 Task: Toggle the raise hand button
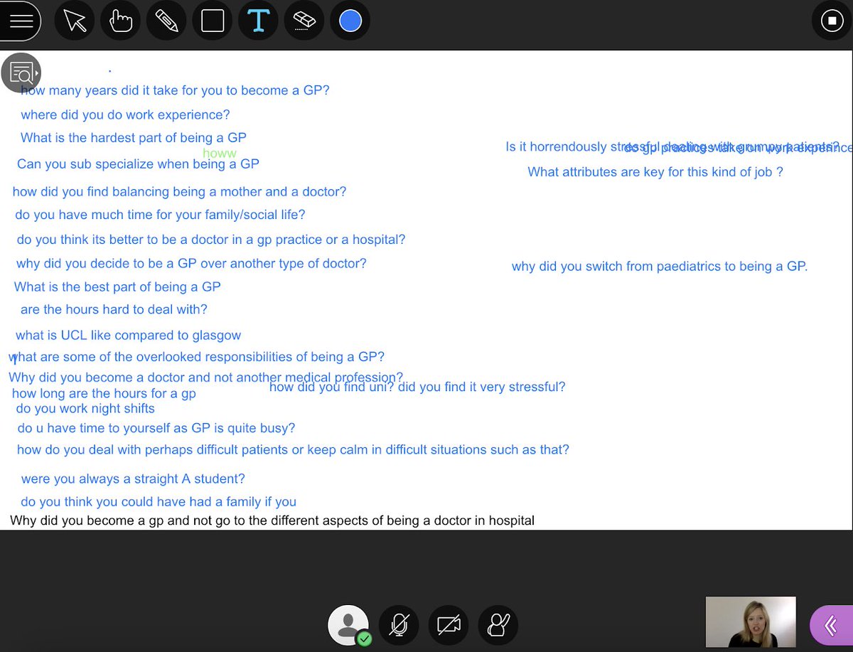tap(498, 626)
